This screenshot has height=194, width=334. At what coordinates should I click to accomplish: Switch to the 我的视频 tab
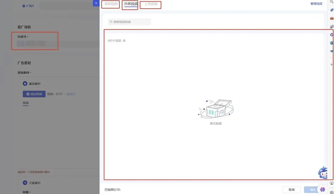click(x=111, y=4)
